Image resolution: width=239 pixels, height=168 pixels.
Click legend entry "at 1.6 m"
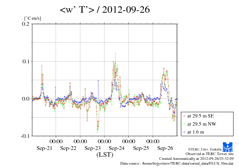click(196, 132)
